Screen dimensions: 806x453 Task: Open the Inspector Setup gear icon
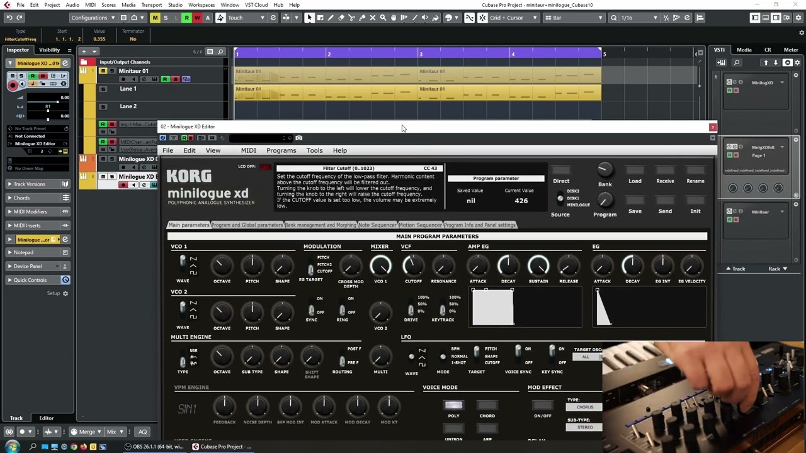pyautogui.click(x=65, y=293)
